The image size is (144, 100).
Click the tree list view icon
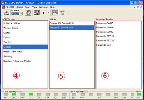[x=62, y=12]
